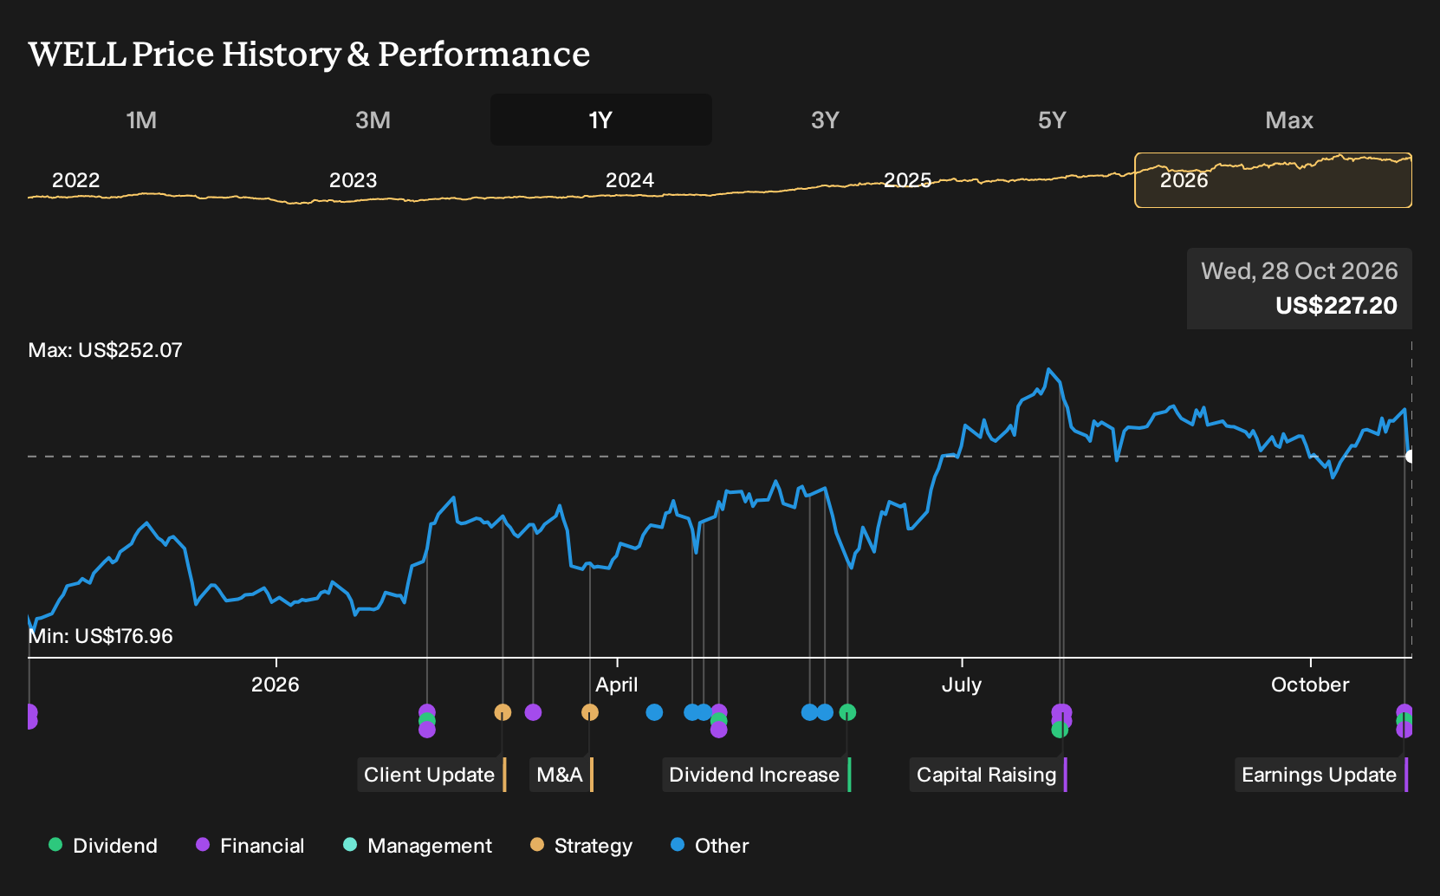Click the white current-price dot on chart

point(1411,456)
